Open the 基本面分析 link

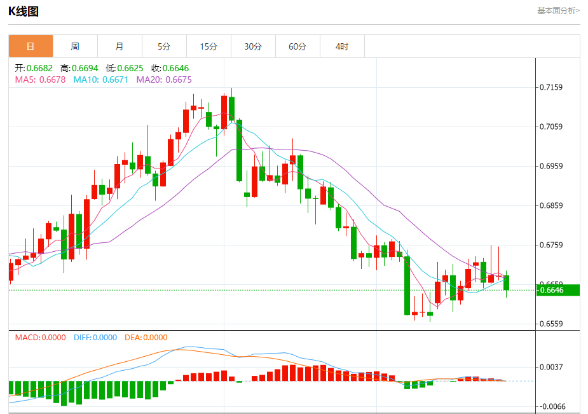[558, 11]
